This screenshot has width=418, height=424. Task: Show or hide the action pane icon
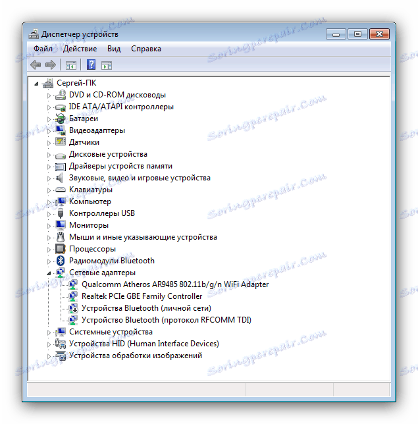(107, 65)
